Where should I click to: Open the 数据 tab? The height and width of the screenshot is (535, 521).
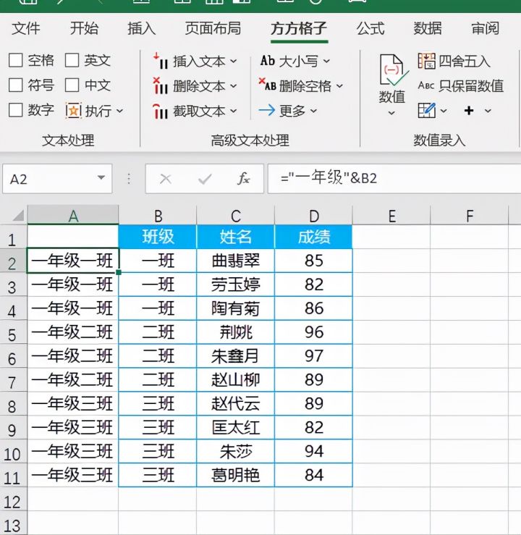[x=428, y=28]
